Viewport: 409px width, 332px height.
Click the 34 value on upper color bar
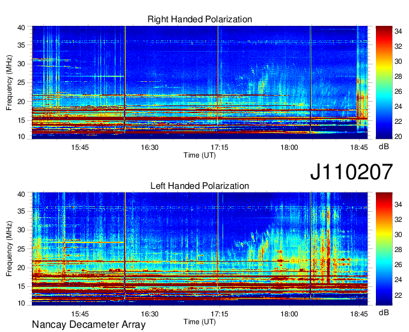398,31
